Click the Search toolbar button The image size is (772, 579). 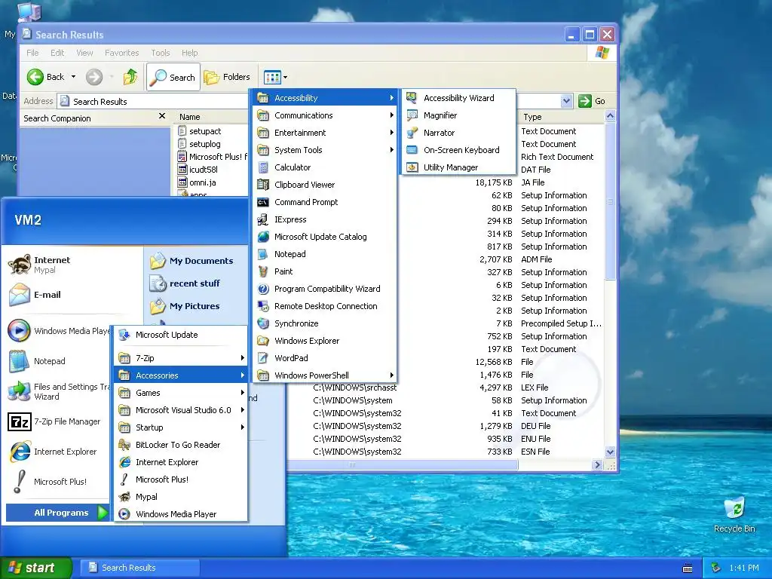pos(173,77)
